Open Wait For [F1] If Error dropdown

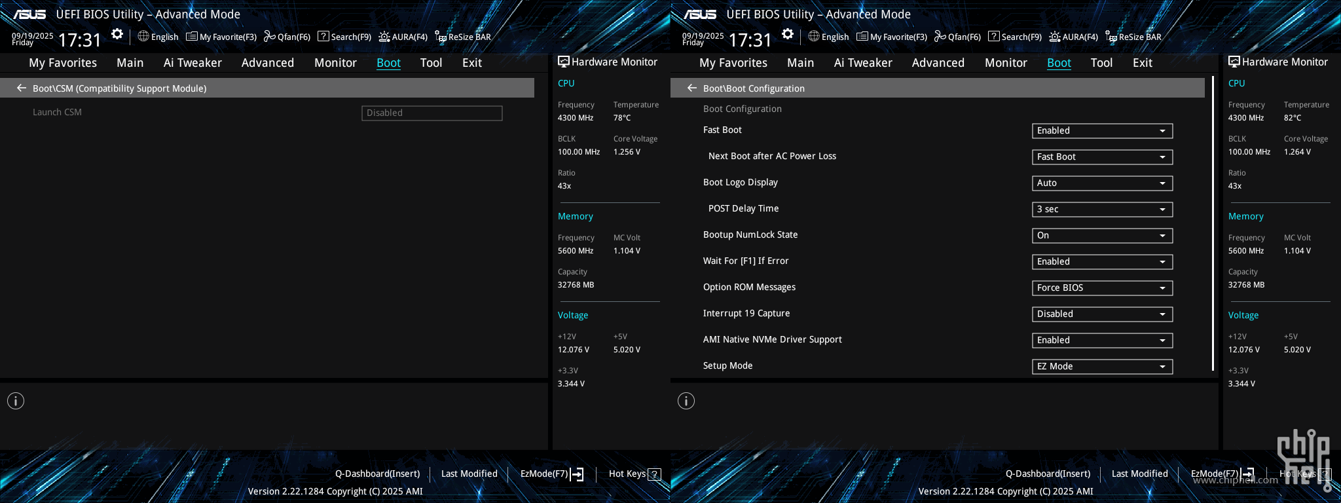tap(1102, 262)
